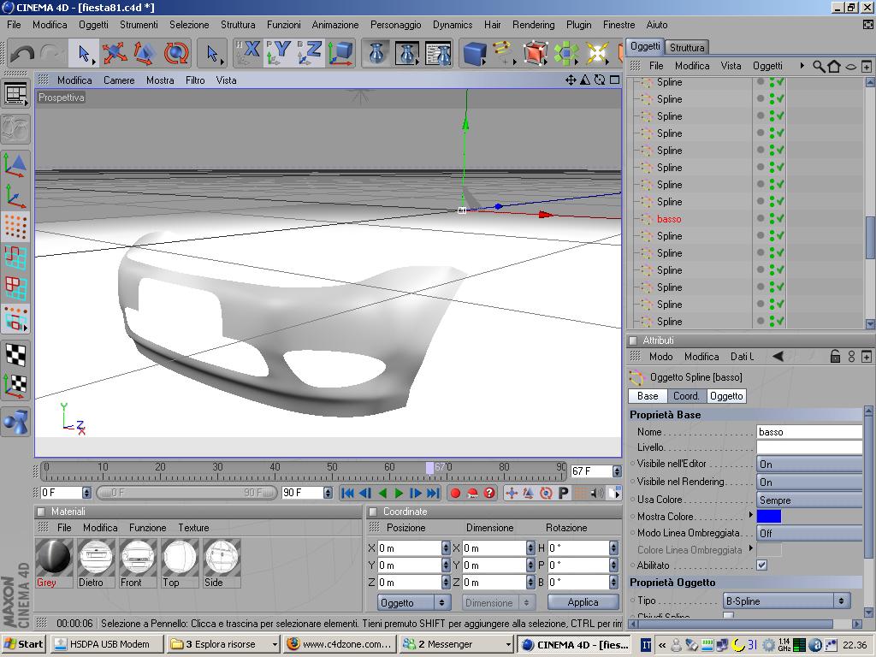Click the Applica button

583,602
